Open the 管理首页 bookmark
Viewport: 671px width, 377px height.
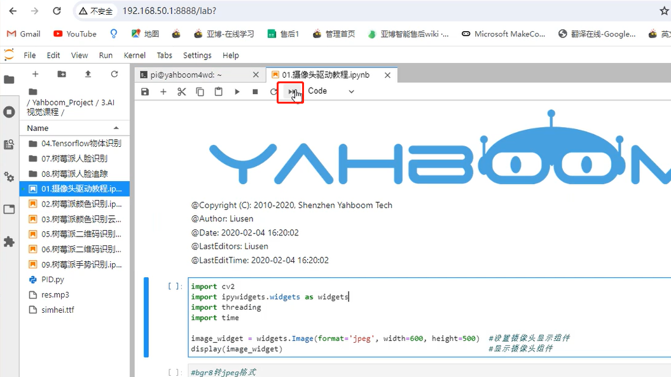pos(334,34)
